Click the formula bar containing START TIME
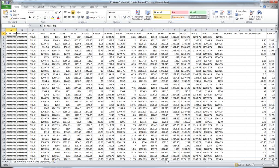279x168 pixels. 159,26
